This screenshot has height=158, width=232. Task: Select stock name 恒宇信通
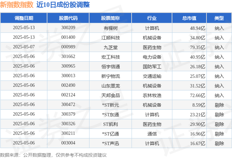tap(110, 67)
